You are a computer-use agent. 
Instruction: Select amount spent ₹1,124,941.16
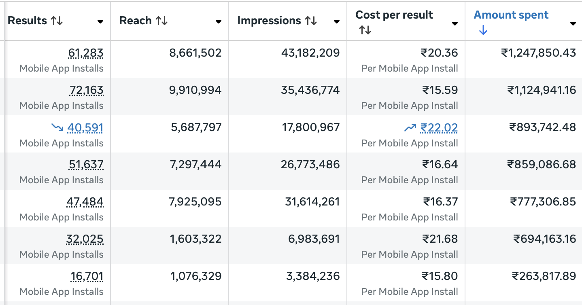click(542, 90)
